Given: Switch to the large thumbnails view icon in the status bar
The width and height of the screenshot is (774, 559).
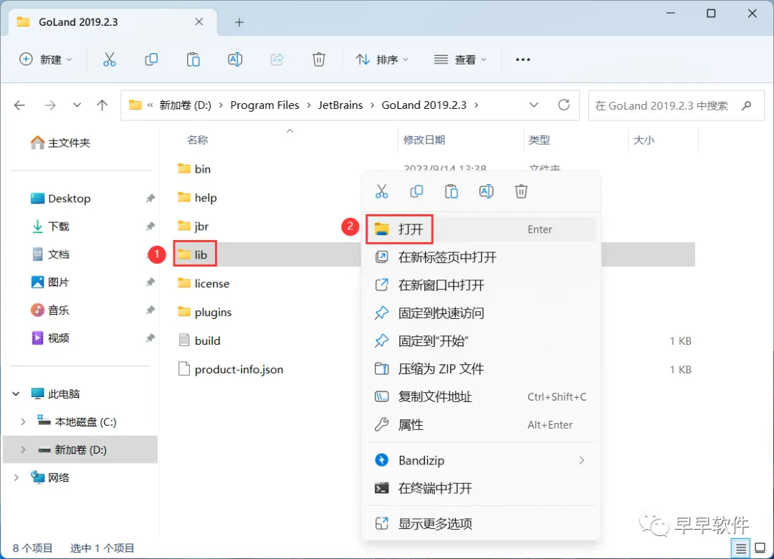Looking at the screenshot, I should (x=760, y=548).
